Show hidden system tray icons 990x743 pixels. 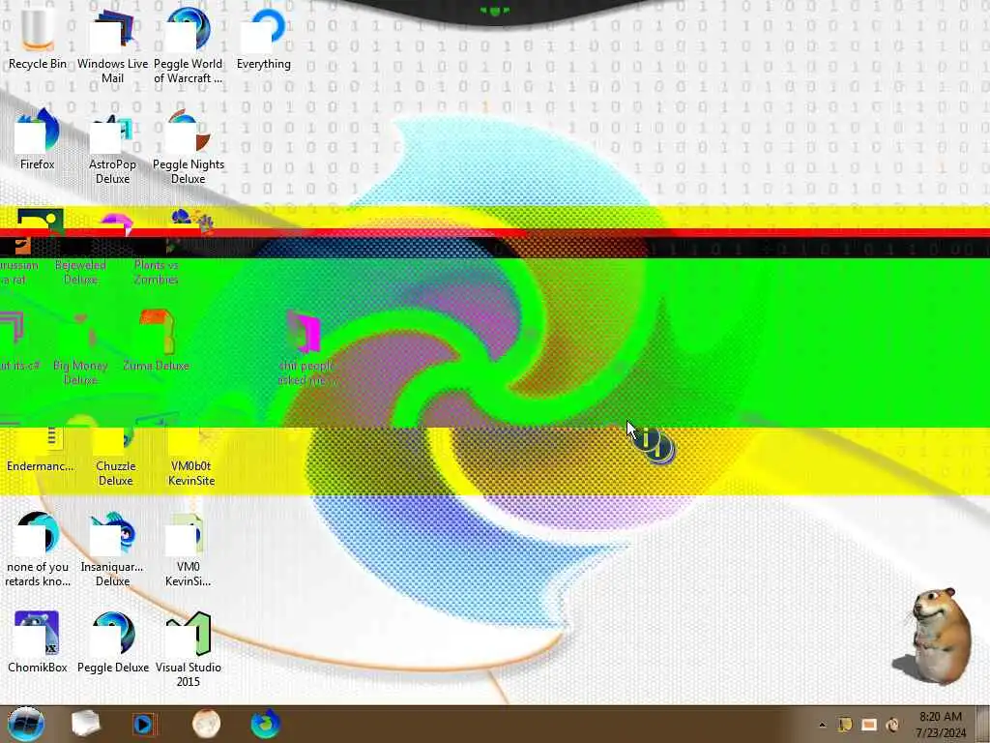coord(822,725)
